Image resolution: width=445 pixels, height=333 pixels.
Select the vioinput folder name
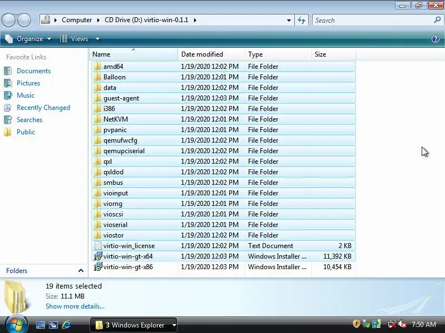pyautogui.click(x=116, y=193)
